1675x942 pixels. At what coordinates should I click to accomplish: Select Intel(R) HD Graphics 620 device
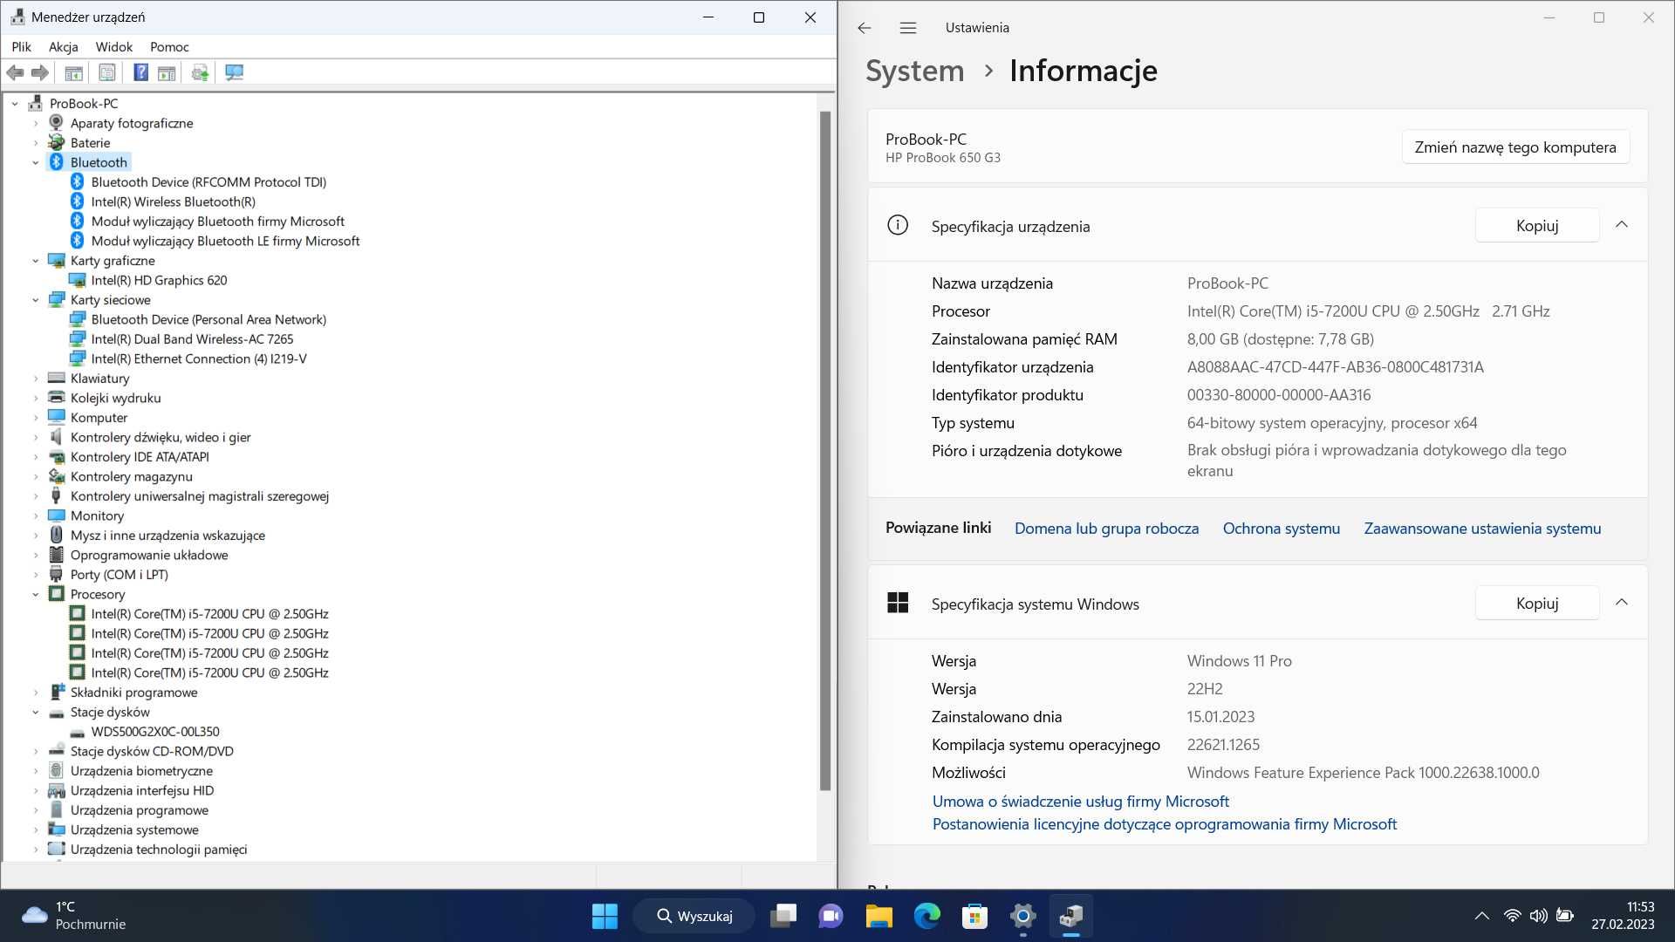click(x=159, y=280)
